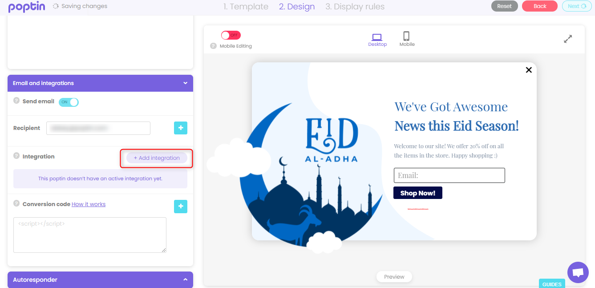
Task: Select the Desktop view icon
Action: point(377,39)
